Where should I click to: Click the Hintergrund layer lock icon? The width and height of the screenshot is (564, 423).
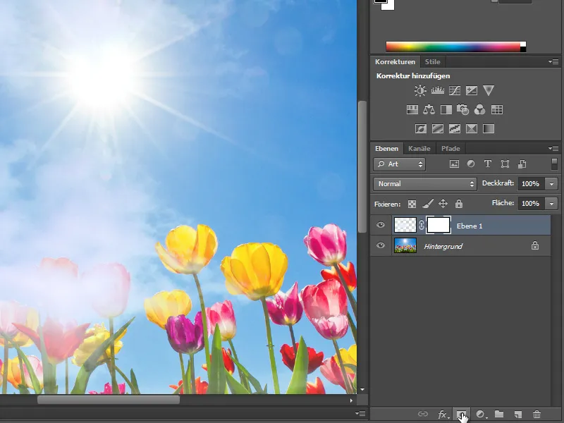pyautogui.click(x=535, y=245)
